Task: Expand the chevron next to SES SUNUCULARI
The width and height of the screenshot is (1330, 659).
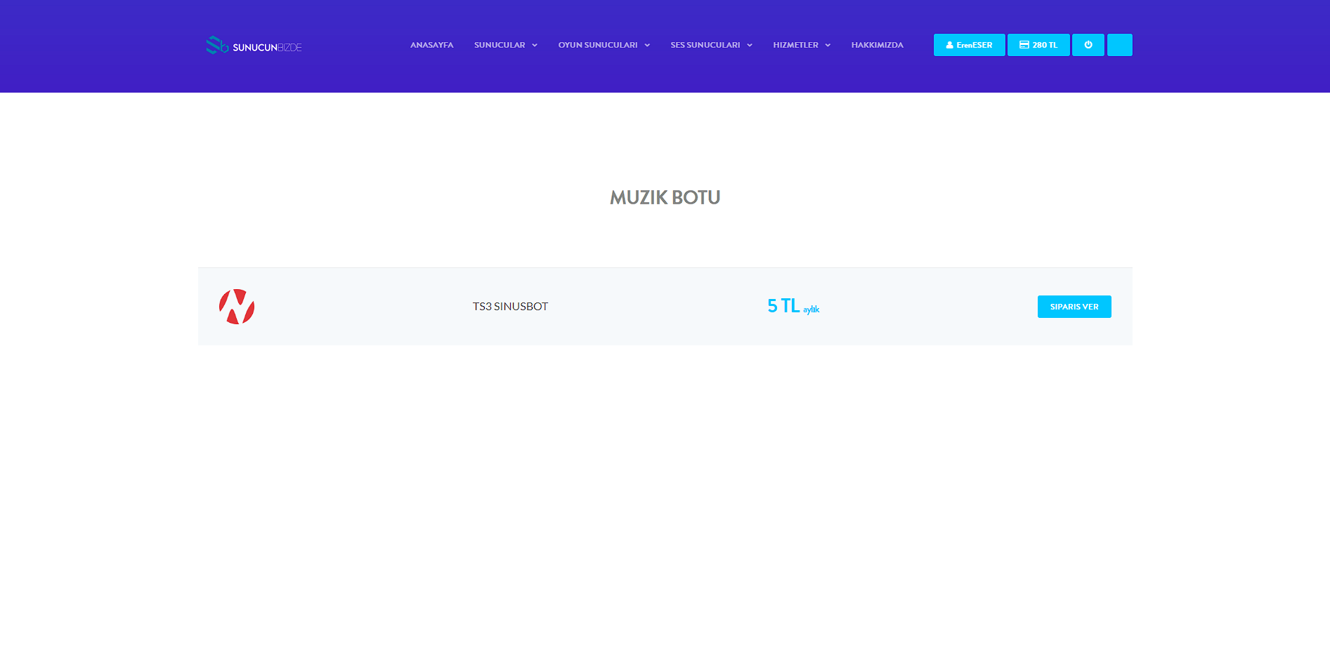Action: pos(750,46)
